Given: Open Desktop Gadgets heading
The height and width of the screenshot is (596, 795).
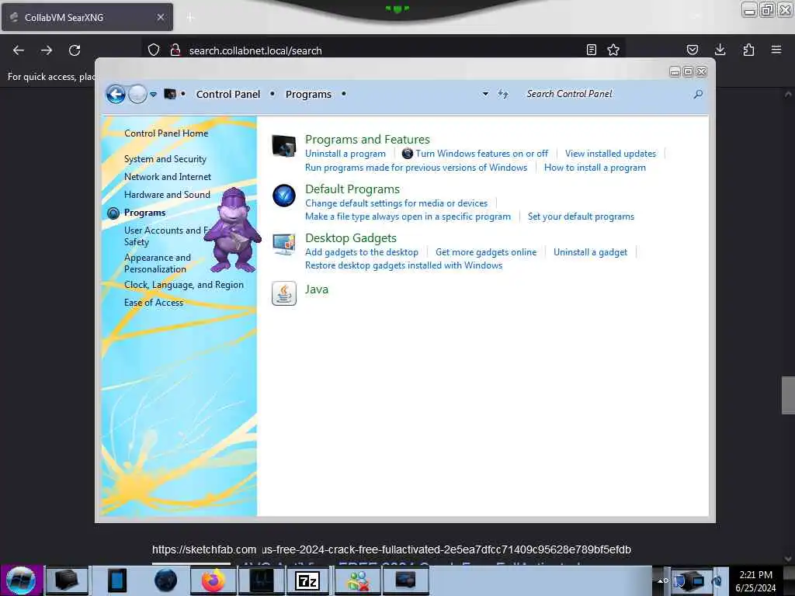Looking at the screenshot, I should (x=351, y=238).
